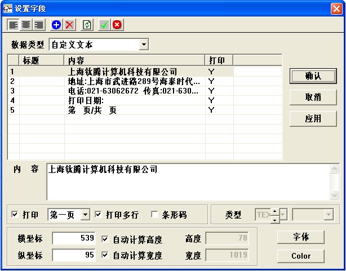Click the align center toolbar icon
The height and width of the screenshot is (271, 346).
pyautogui.click(x=26, y=25)
